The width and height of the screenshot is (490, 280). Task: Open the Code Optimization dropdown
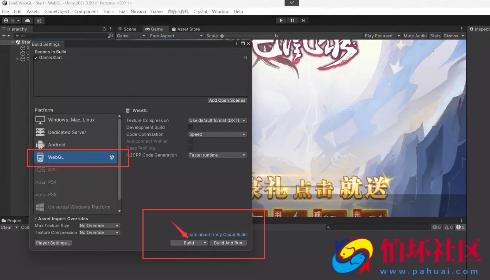click(217, 134)
